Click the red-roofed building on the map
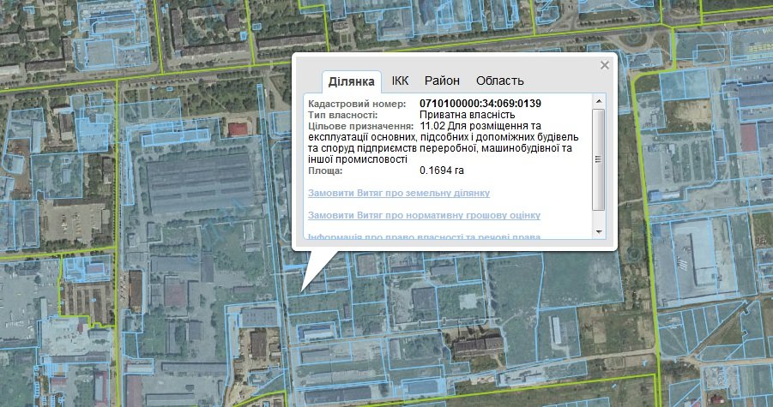The image size is (773, 407). (x=238, y=129)
